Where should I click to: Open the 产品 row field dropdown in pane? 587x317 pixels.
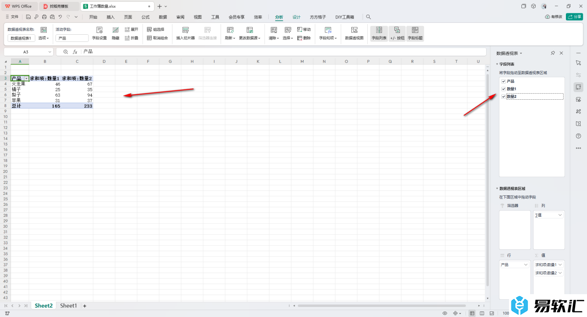click(526, 264)
